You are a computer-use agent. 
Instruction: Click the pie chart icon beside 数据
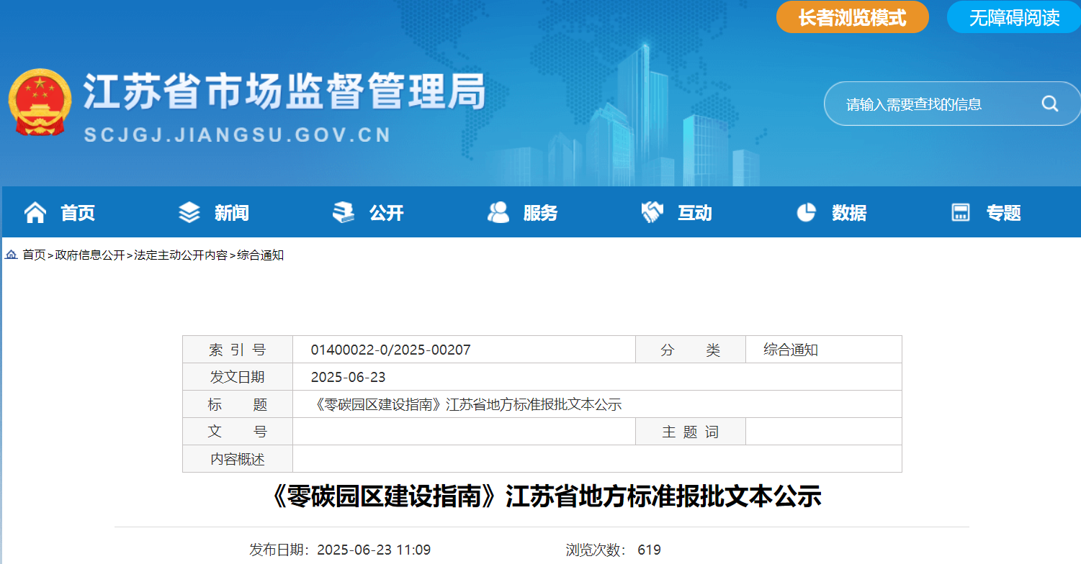click(806, 213)
